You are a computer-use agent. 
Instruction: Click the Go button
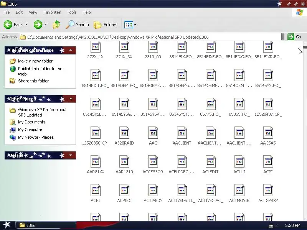[x=294, y=37]
